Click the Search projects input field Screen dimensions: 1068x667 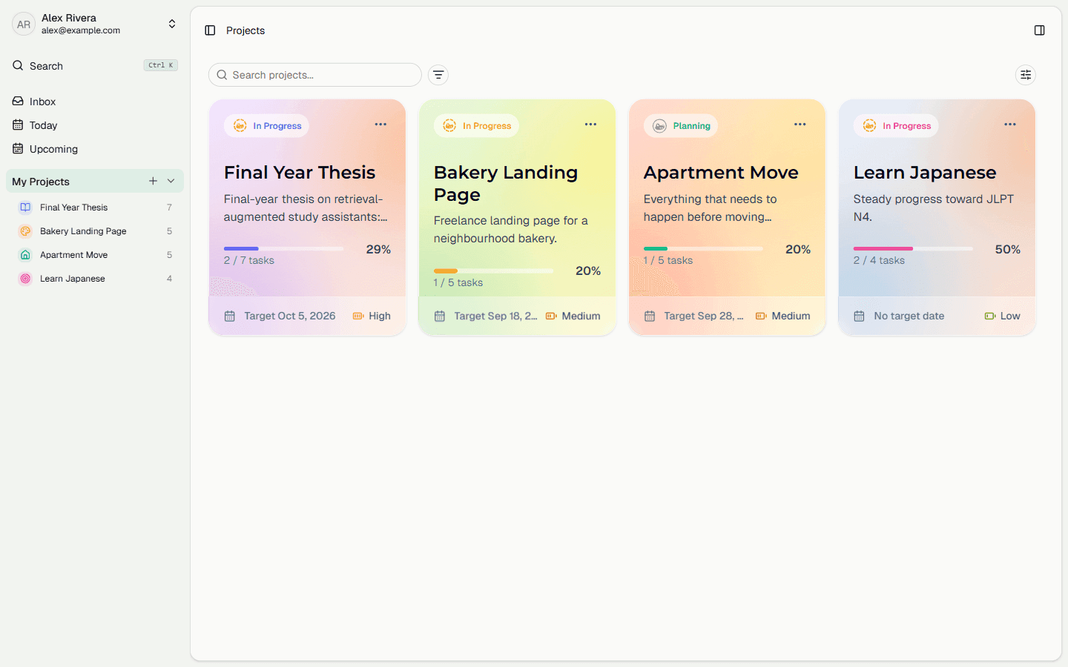315,75
